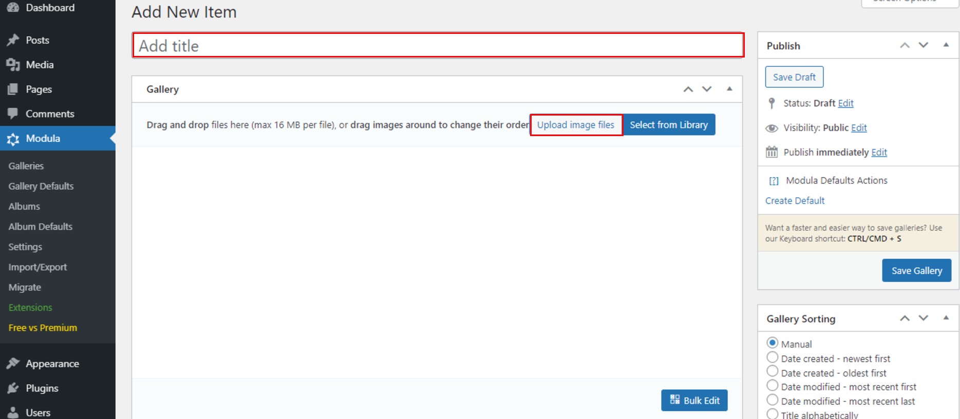
Task: Click the Appearance paintbrush icon
Action: [x=13, y=364]
